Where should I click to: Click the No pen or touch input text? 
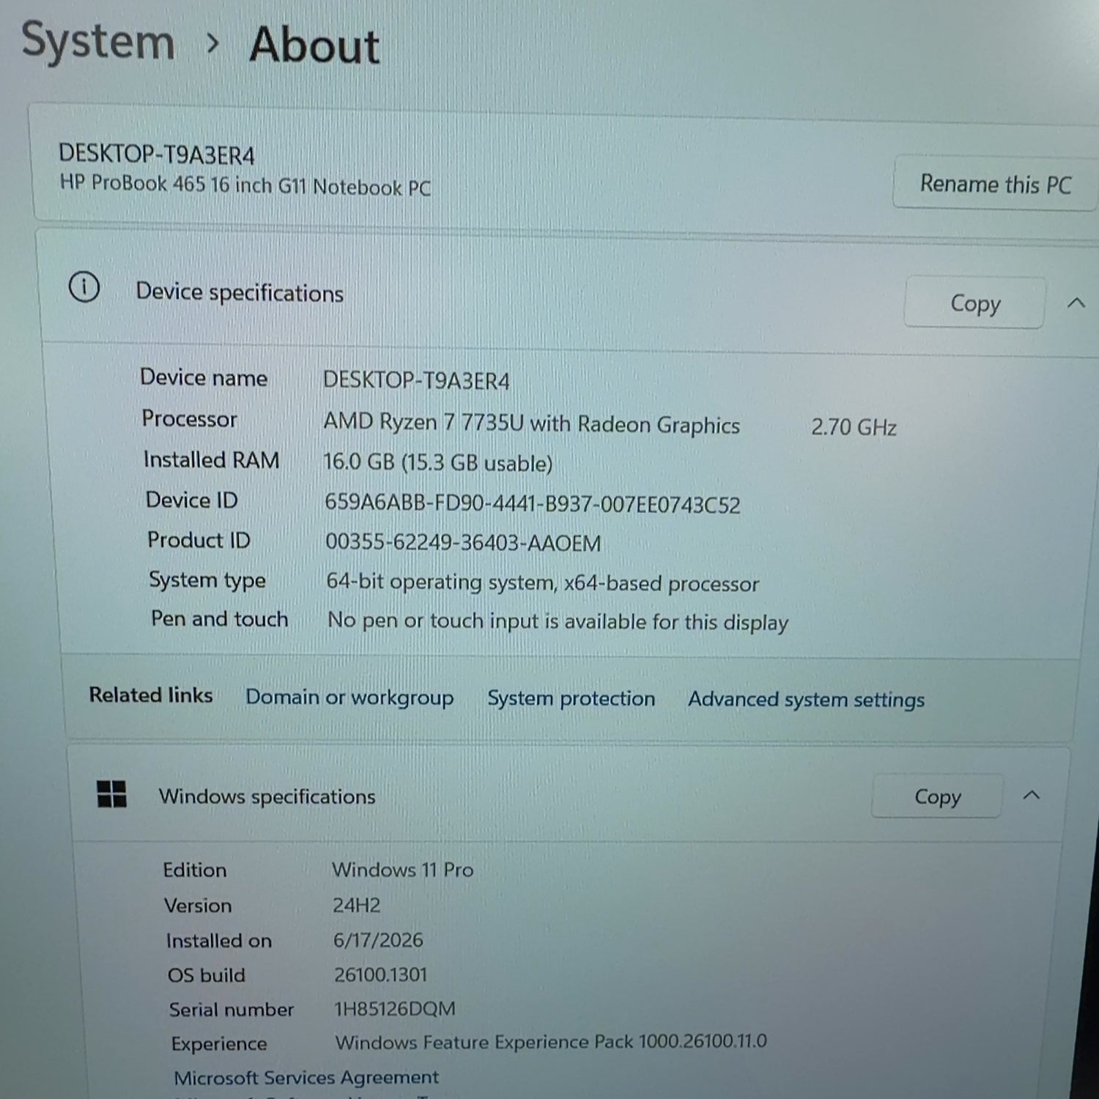point(558,621)
